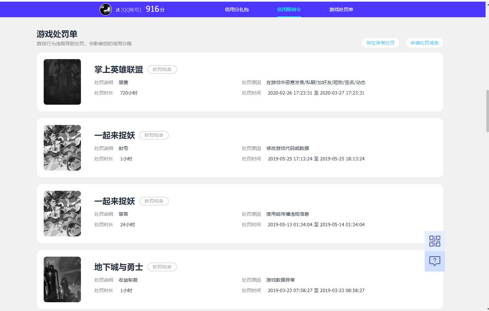Select the second 一起来捉妖 game thumbnail
The image size is (489, 311).
click(62, 213)
